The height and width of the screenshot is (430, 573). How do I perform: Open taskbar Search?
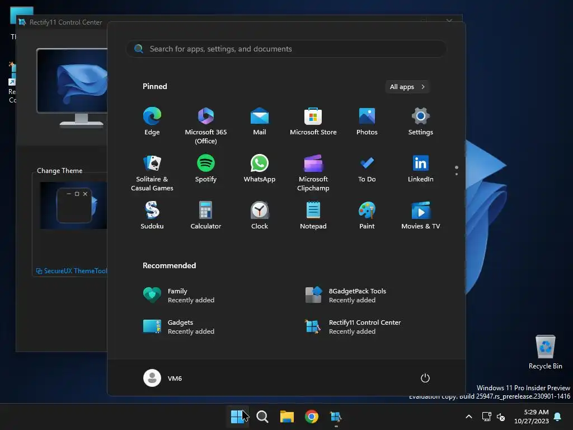click(262, 417)
